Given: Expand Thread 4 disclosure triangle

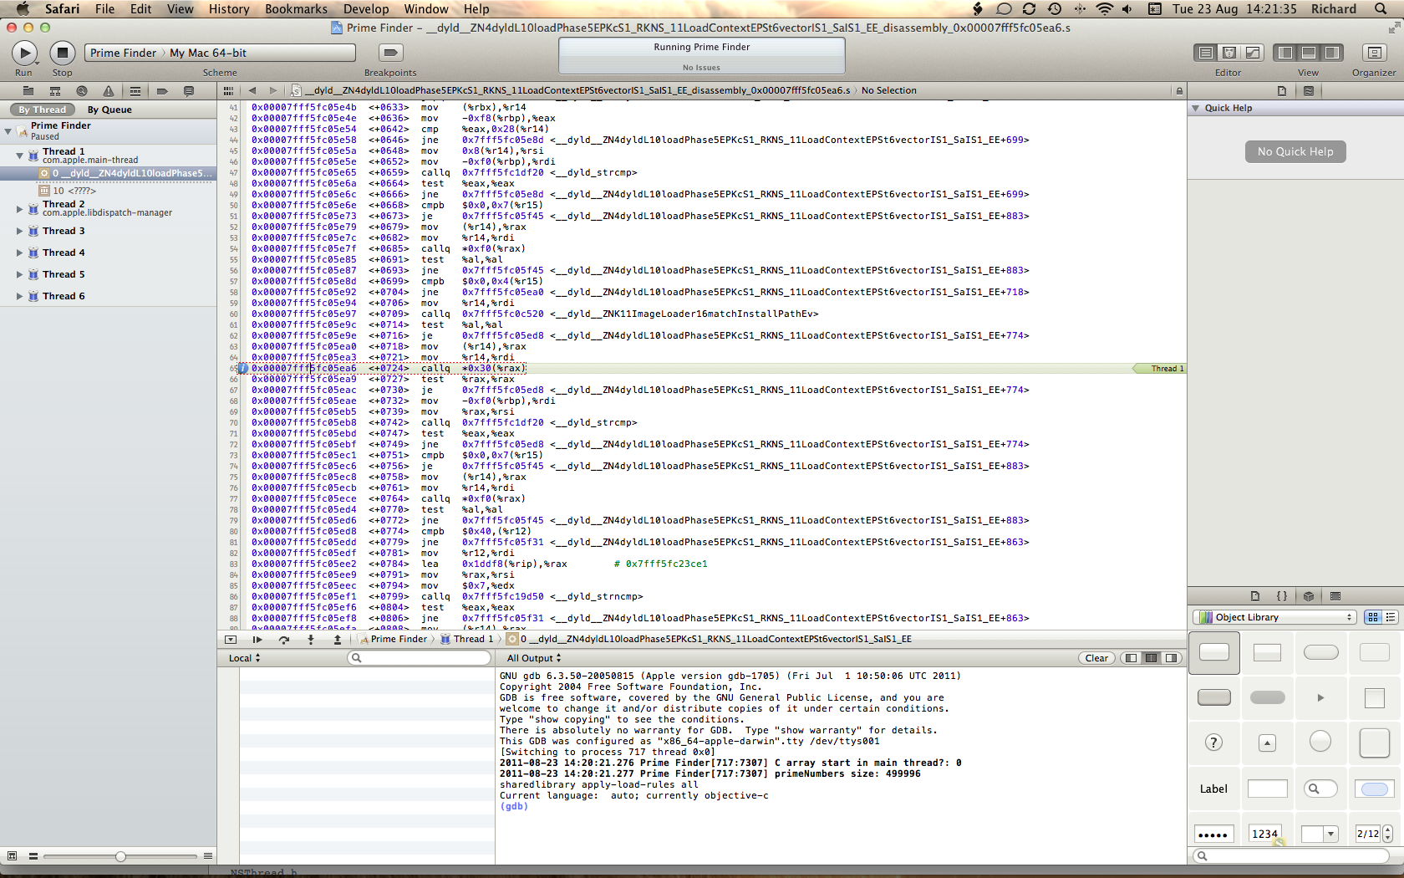Looking at the screenshot, I should click(x=20, y=253).
